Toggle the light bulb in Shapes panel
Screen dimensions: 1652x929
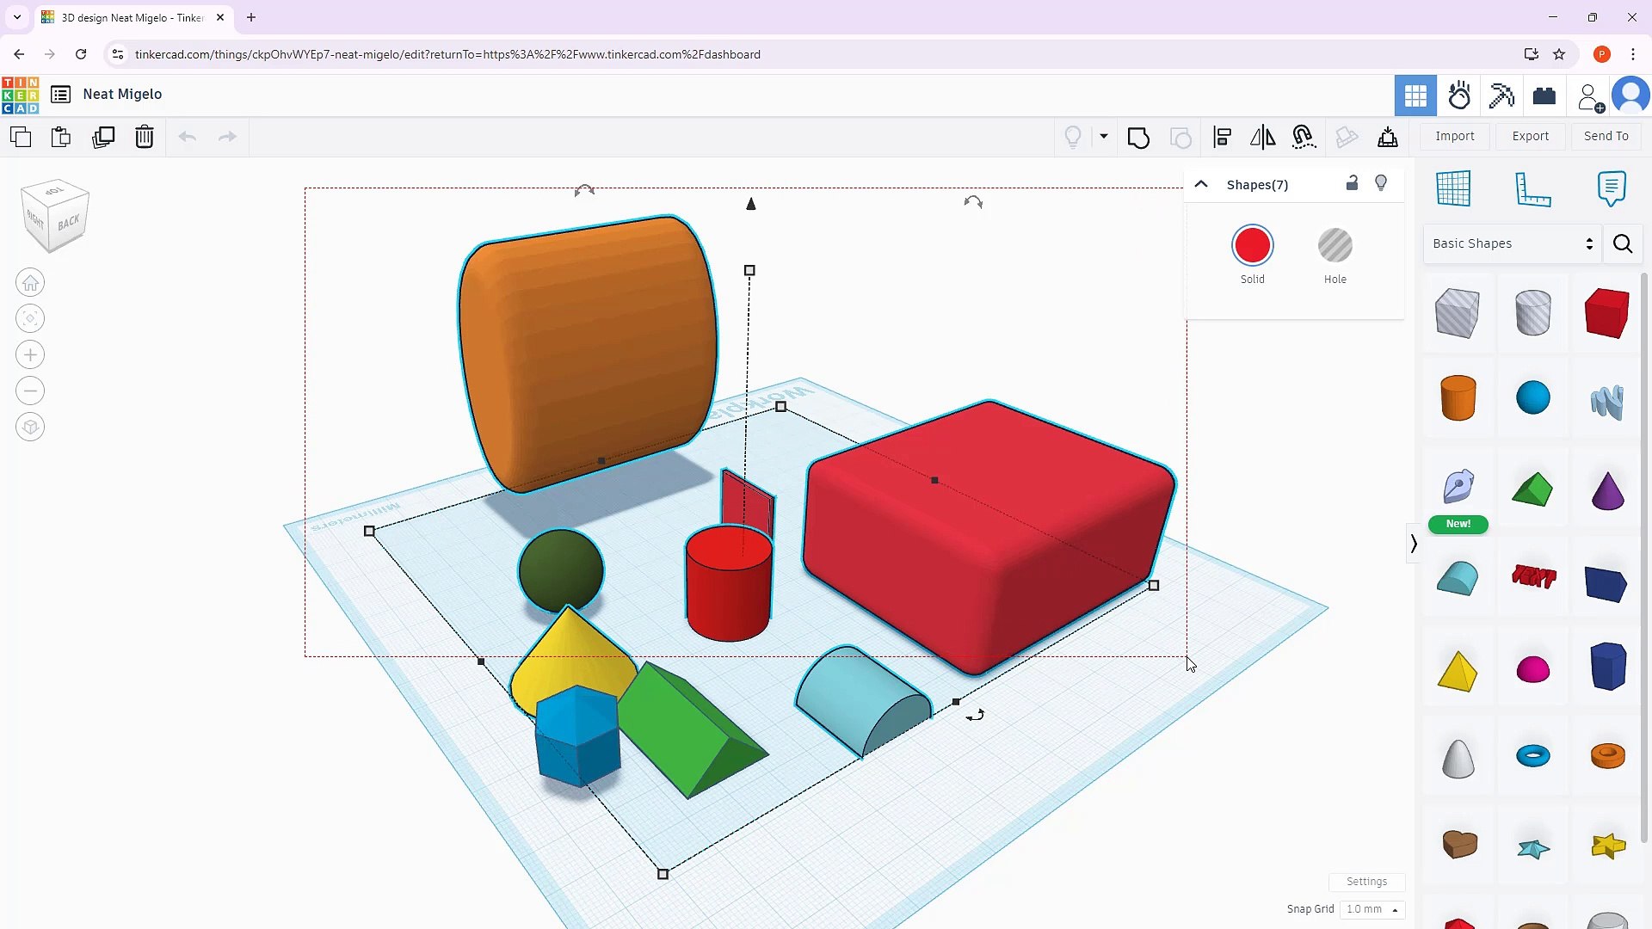point(1381,183)
